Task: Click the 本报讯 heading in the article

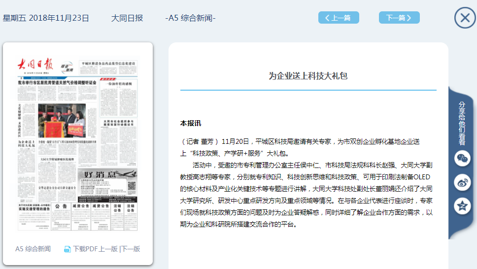Action: [191, 123]
